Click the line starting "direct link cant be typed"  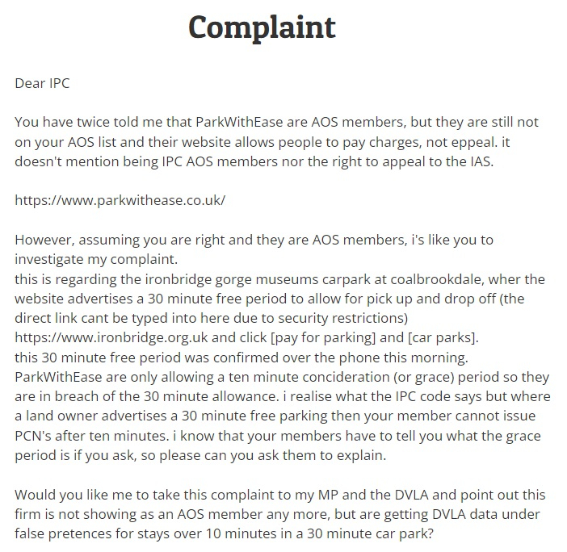click(x=212, y=318)
